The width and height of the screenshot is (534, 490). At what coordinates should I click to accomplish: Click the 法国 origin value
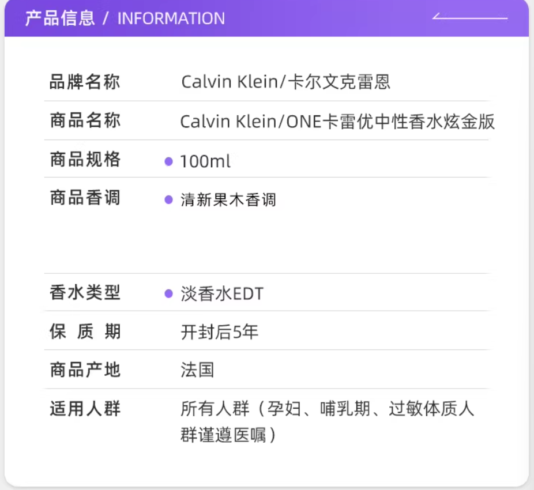click(x=197, y=370)
